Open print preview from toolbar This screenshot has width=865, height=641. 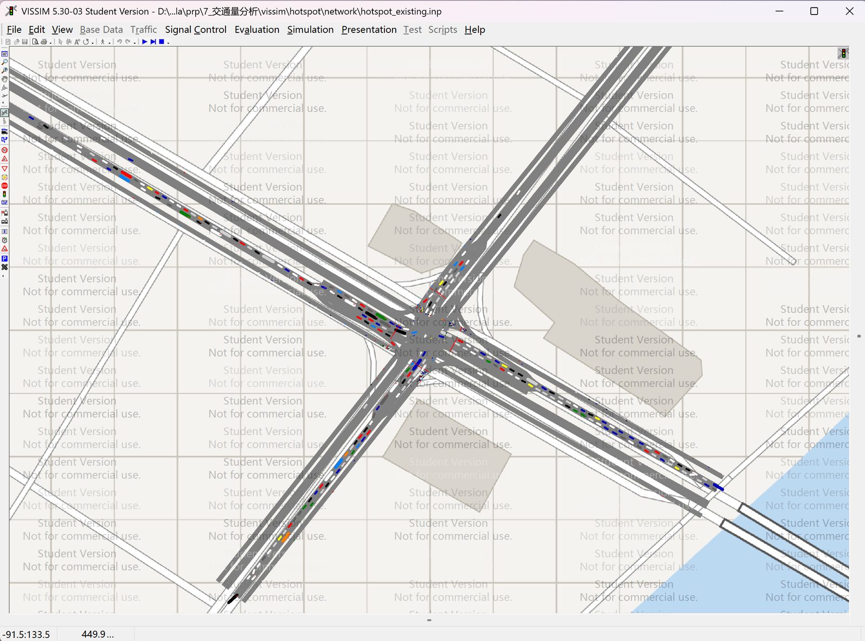point(36,42)
